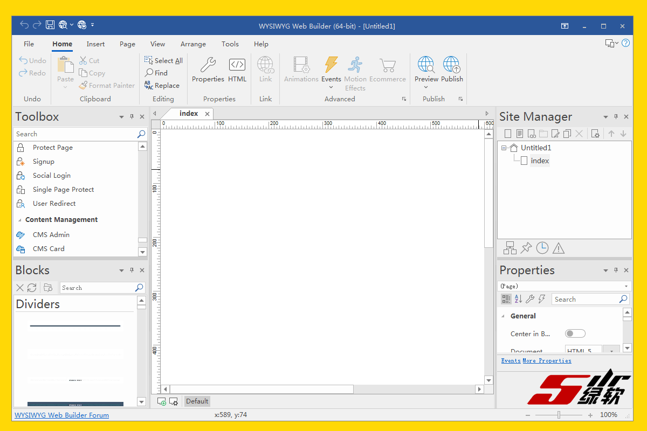The width and height of the screenshot is (647, 431).
Task: Click the Publish globe icon
Action: tap(451, 66)
